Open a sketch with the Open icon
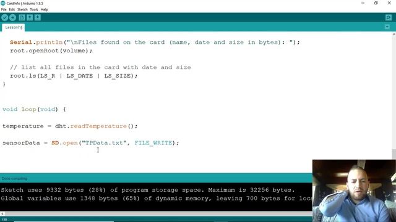This screenshot has width=396, height=222. 30,17
